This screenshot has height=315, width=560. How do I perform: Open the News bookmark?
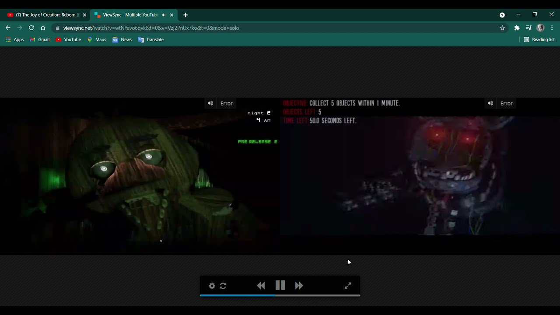click(x=122, y=39)
